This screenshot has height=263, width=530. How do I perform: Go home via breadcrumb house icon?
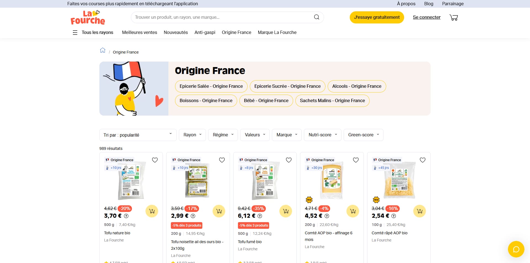(x=103, y=50)
